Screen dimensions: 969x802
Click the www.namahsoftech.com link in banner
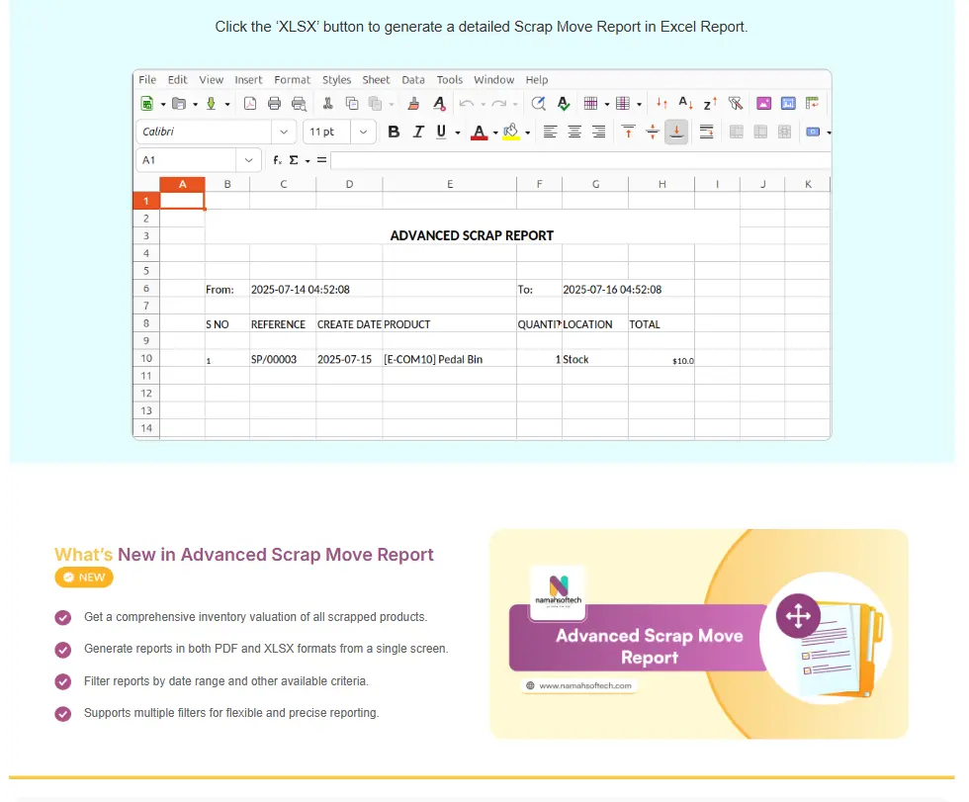click(586, 685)
